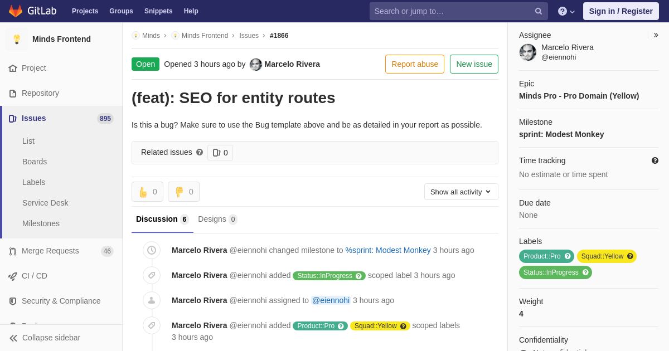Open Snippets in top navbar
Screen dimensions: 669x351
pyautogui.click(x=158, y=11)
